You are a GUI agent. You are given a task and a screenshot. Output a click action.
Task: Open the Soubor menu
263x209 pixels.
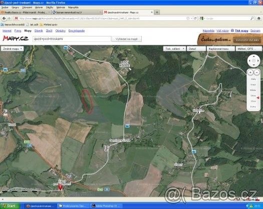(x=5, y=7)
